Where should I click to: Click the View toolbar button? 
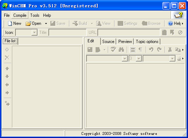point(103,23)
